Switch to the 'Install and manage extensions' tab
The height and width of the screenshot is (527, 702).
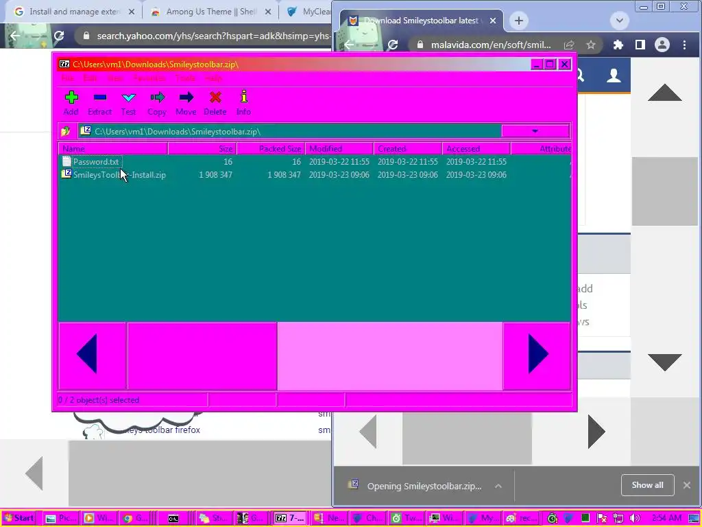click(74, 12)
